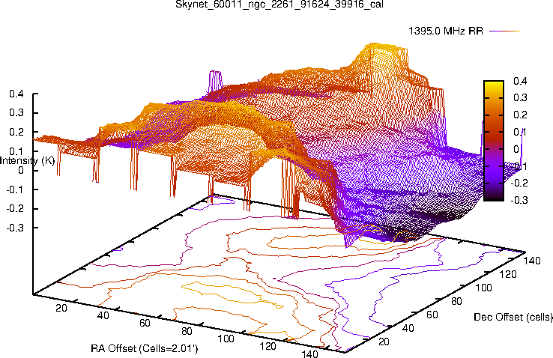Click the 0.3 tick on Intensity axis

tap(16, 113)
